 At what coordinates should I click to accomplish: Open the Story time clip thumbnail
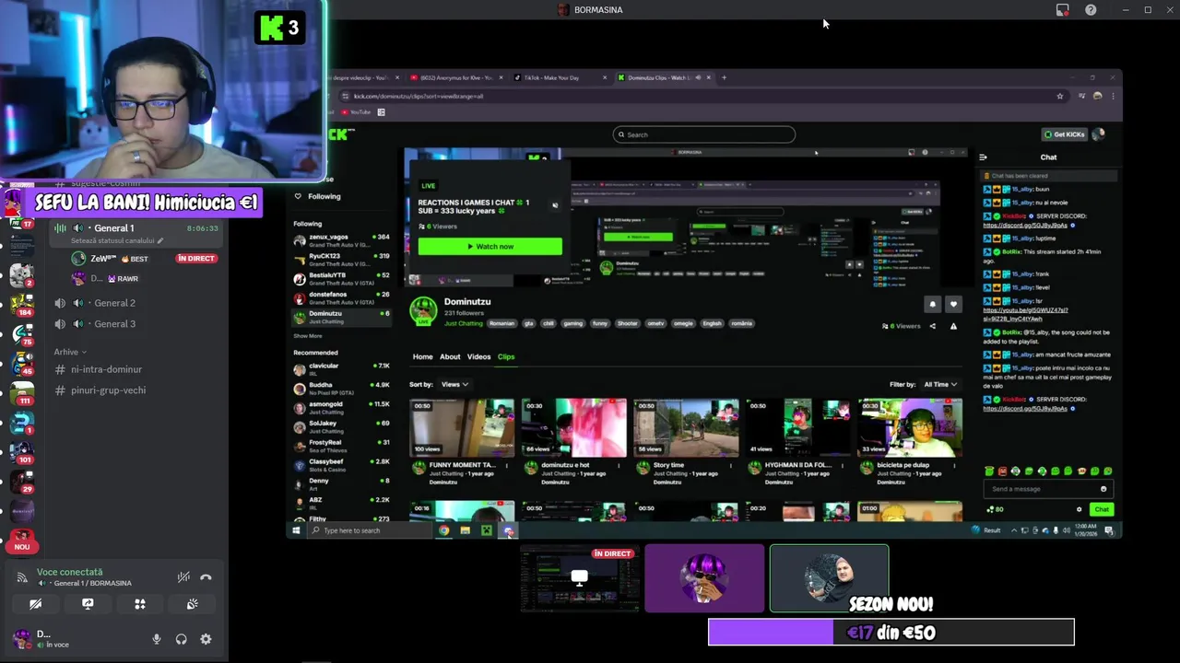point(685,427)
